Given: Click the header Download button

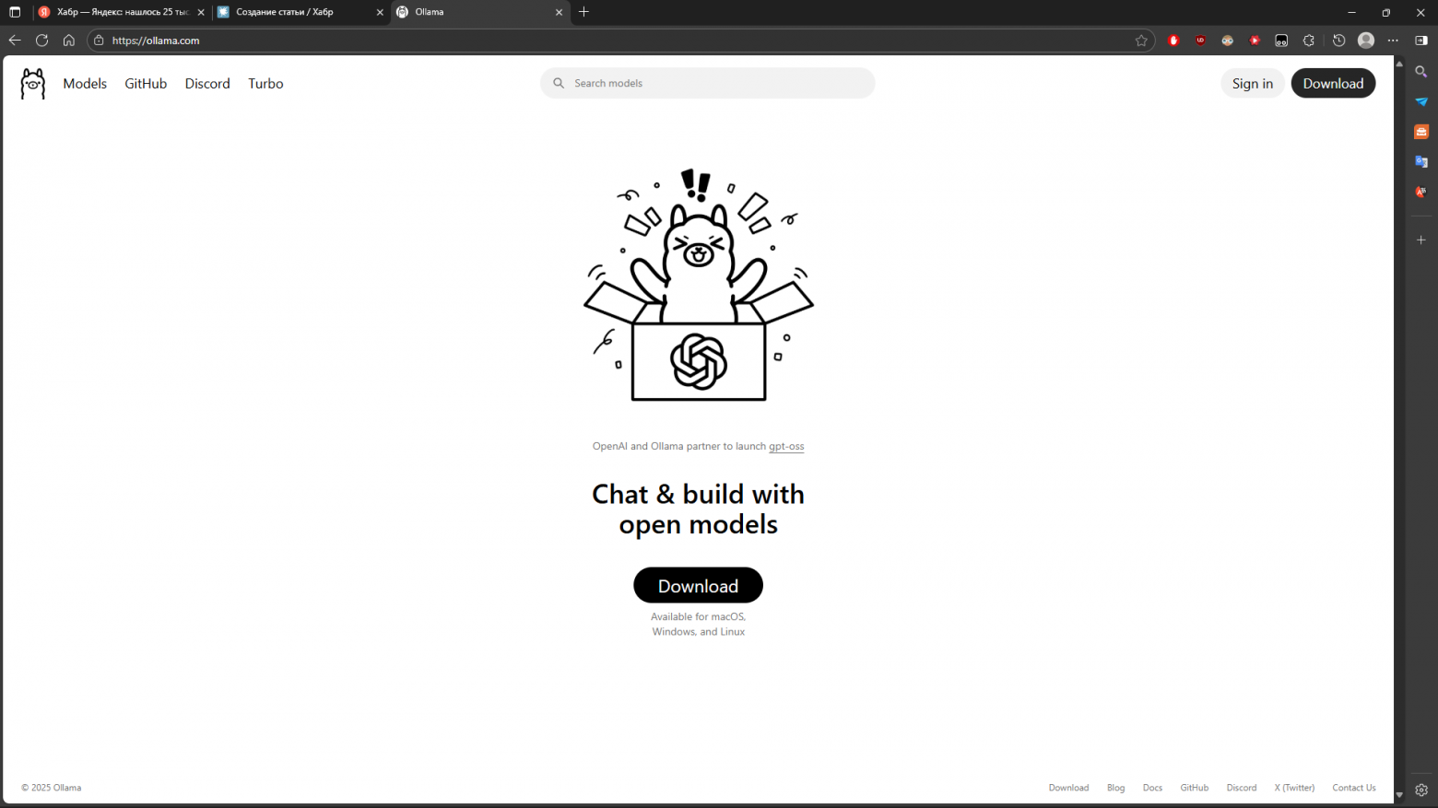Looking at the screenshot, I should coord(1333,84).
